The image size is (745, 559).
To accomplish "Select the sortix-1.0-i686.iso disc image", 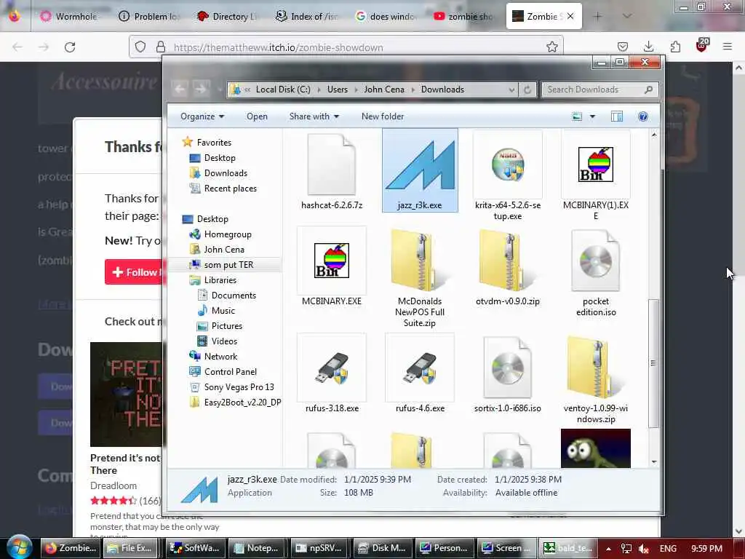I will pyautogui.click(x=507, y=368).
